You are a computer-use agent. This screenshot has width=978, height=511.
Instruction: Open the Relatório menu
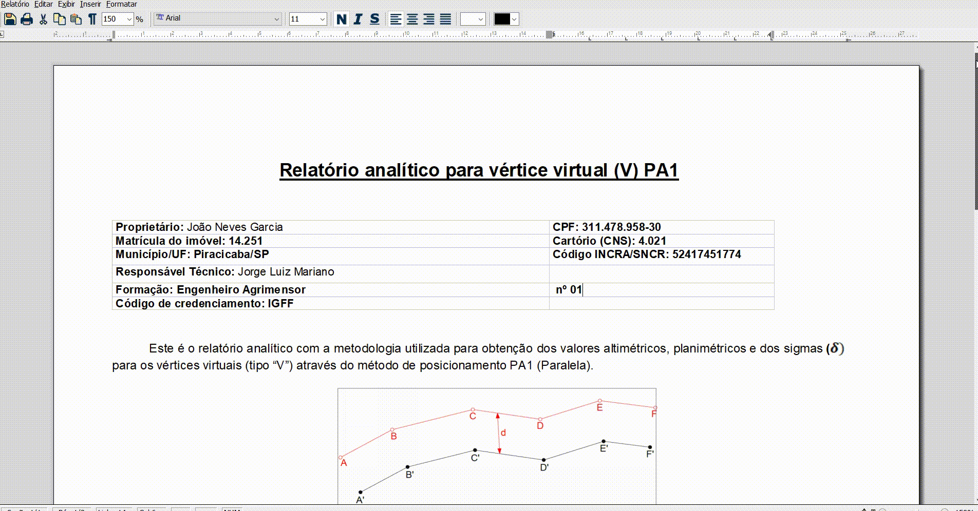(15, 4)
